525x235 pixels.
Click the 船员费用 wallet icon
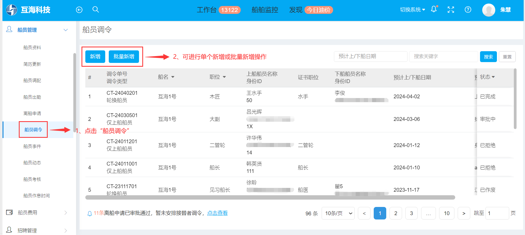(x=9, y=212)
